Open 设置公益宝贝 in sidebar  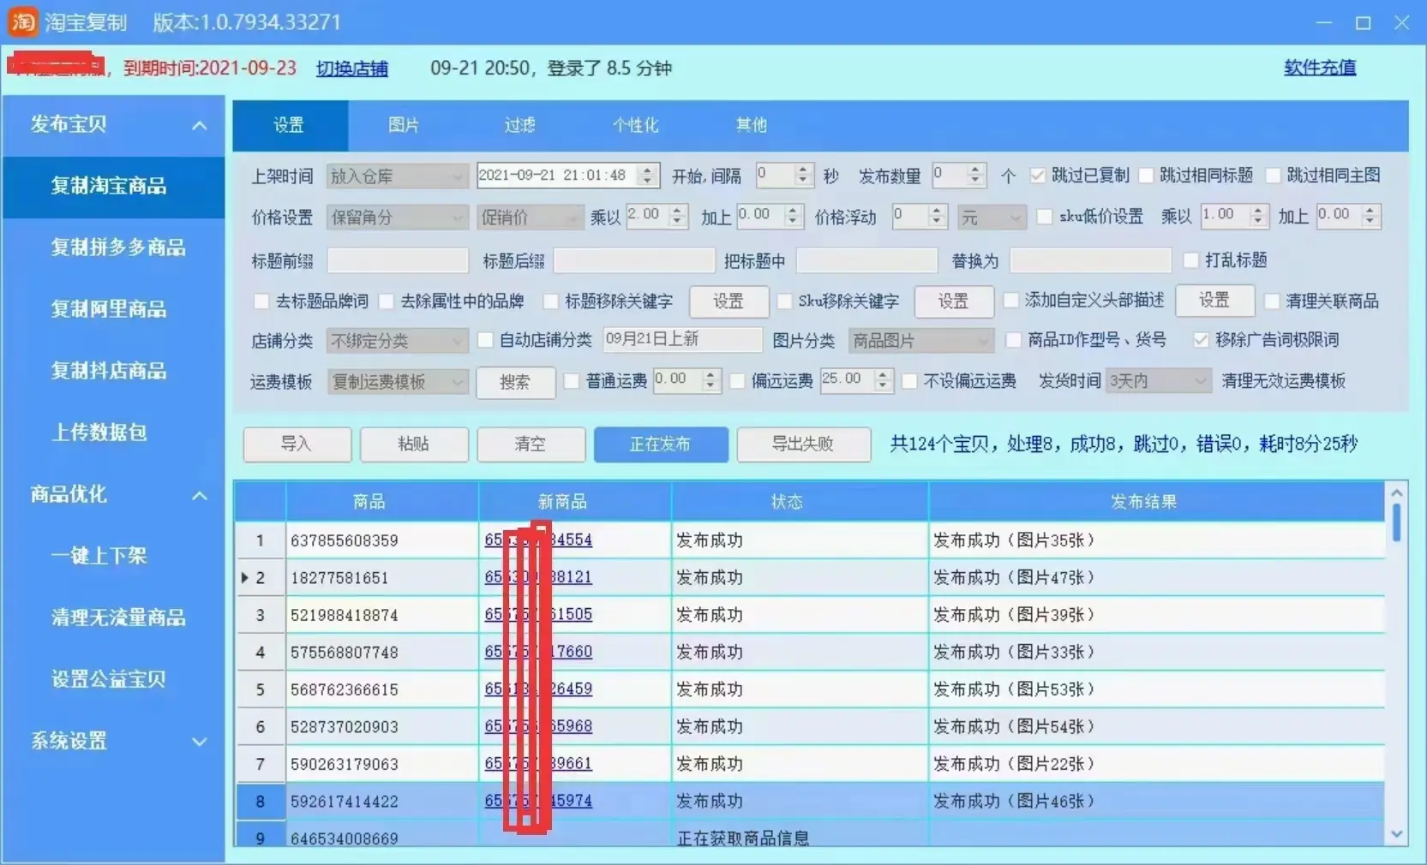[x=109, y=679]
